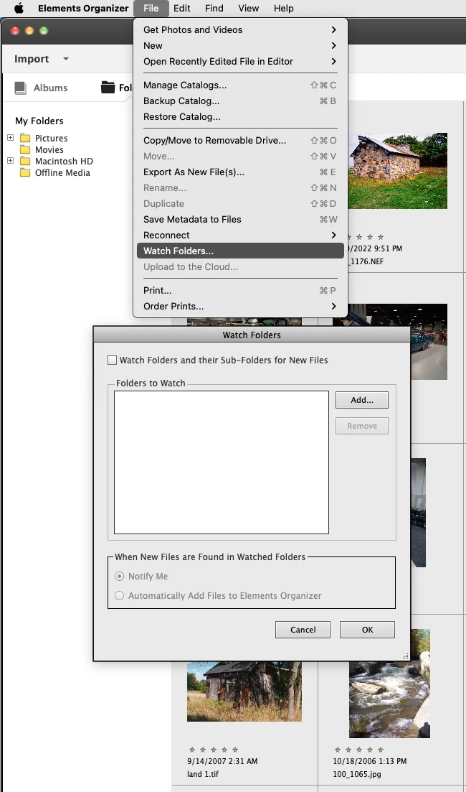Click the Import button
This screenshot has height=792, width=466.
(32, 59)
